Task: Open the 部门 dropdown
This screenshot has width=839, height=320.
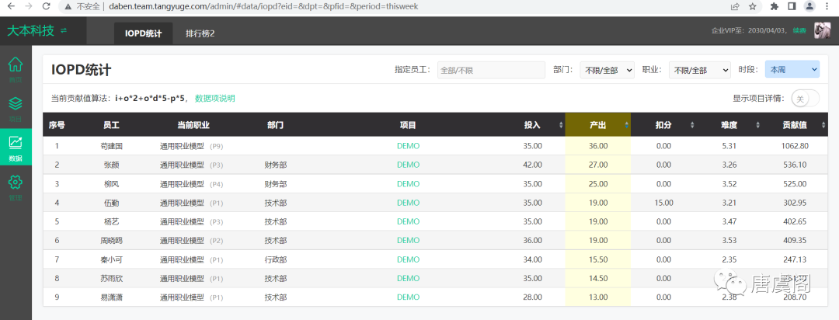Action: pyautogui.click(x=607, y=70)
